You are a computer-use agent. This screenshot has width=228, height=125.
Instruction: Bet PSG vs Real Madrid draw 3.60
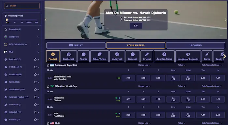[x=143, y=115]
